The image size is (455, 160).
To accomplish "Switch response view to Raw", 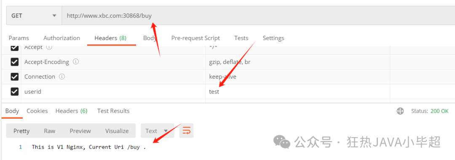I will tap(50, 131).
